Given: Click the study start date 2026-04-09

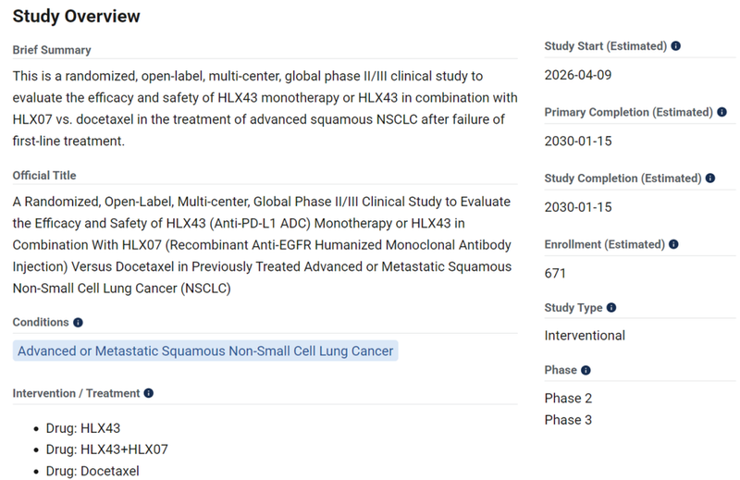Looking at the screenshot, I should coord(578,75).
